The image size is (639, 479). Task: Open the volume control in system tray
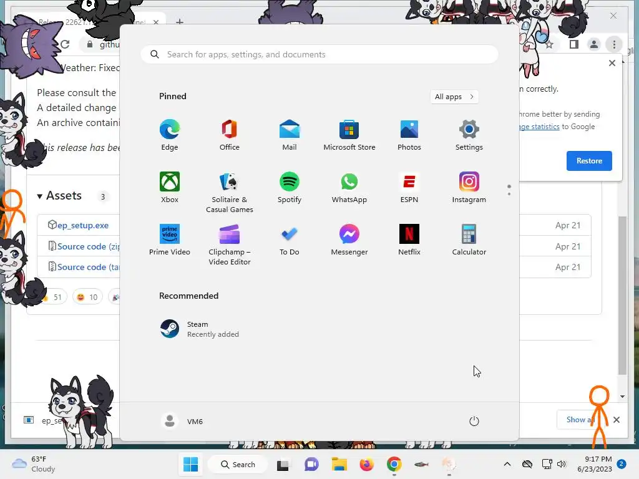(562, 464)
